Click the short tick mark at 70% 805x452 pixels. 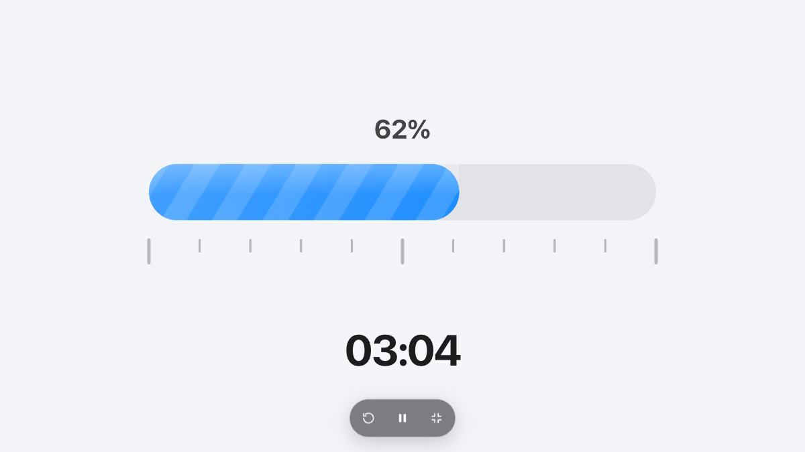click(x=504, y=246)
